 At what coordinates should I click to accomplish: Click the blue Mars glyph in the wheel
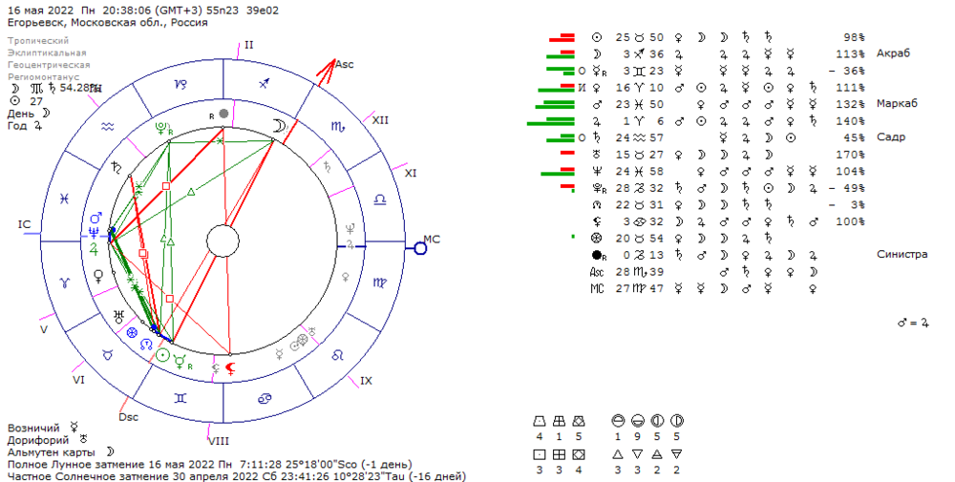95,218
